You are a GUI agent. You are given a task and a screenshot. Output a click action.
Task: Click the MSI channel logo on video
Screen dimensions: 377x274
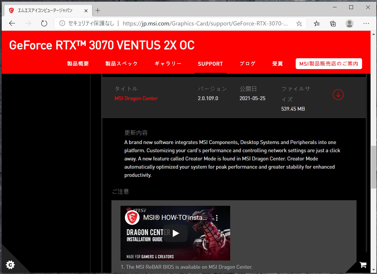pos(132,218)
